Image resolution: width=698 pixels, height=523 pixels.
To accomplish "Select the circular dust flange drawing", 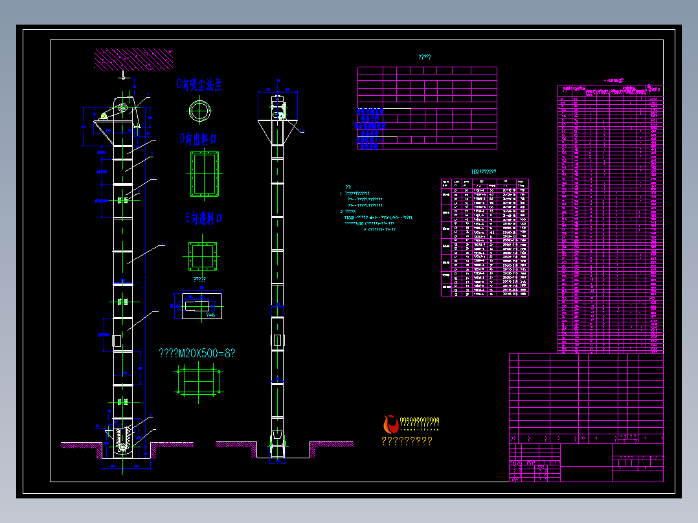I will coord(200,111).
